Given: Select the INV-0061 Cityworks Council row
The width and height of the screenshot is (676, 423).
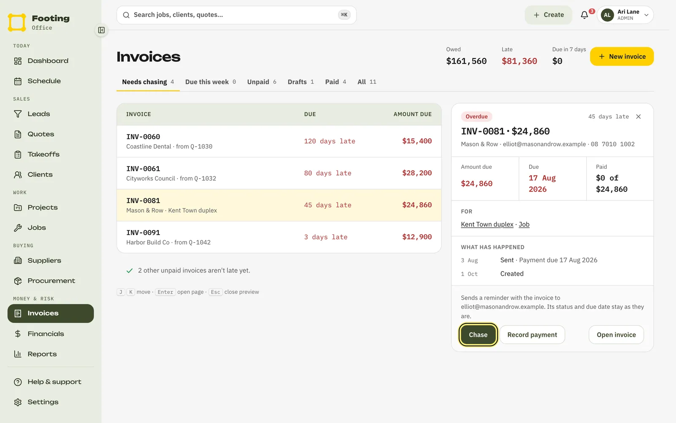Looking at the screenshot, I should point(279,173).
